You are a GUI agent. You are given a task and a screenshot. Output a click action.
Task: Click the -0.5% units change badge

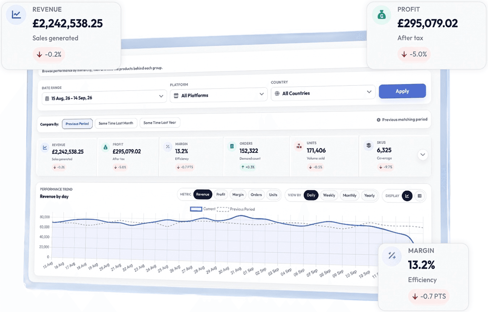(316, 167)
